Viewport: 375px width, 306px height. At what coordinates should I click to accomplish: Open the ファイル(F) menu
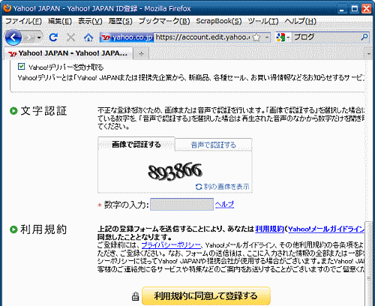(x=23, y=21)
